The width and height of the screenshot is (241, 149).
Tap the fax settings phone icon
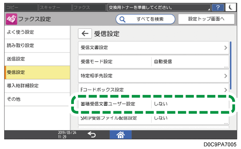click(x=11, y=19)
